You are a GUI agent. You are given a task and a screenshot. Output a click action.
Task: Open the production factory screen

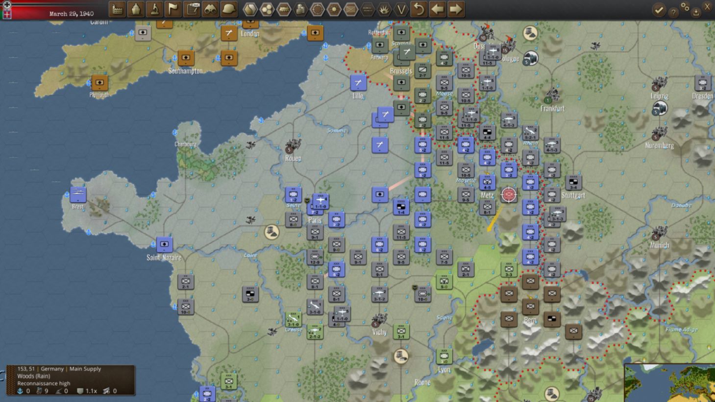click(x=117, y=9)
